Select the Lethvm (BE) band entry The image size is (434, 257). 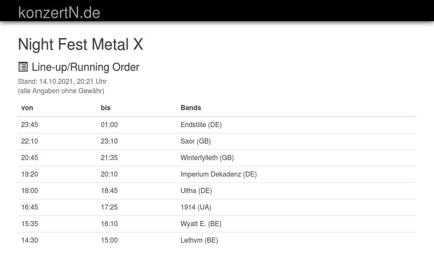coord(199,240)
